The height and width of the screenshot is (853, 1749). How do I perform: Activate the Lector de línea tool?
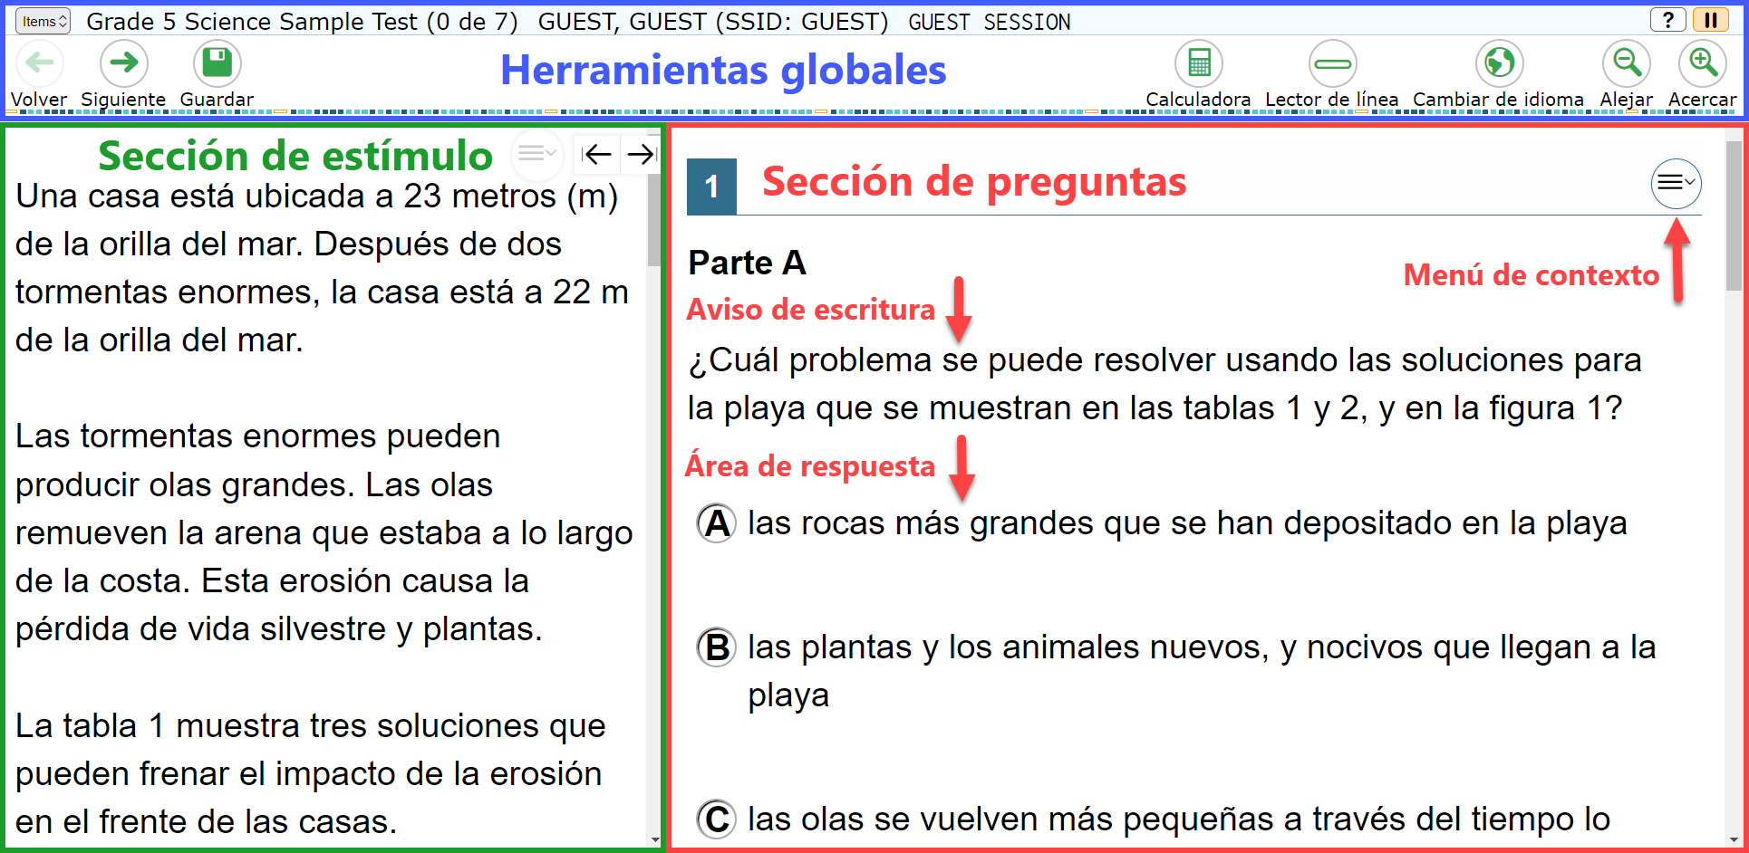(1332, 62)
